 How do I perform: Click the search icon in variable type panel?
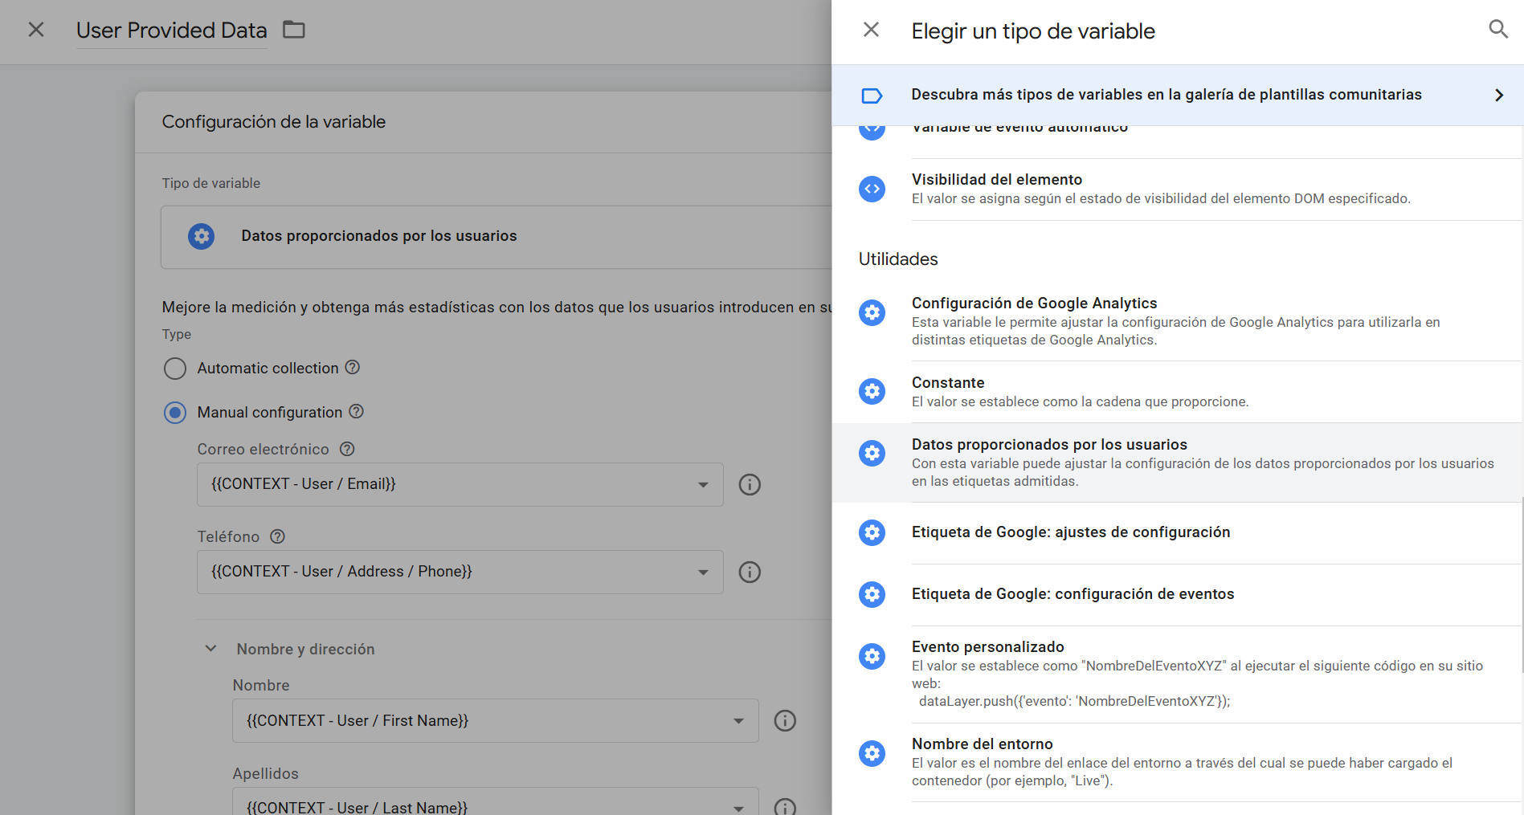1497,30
